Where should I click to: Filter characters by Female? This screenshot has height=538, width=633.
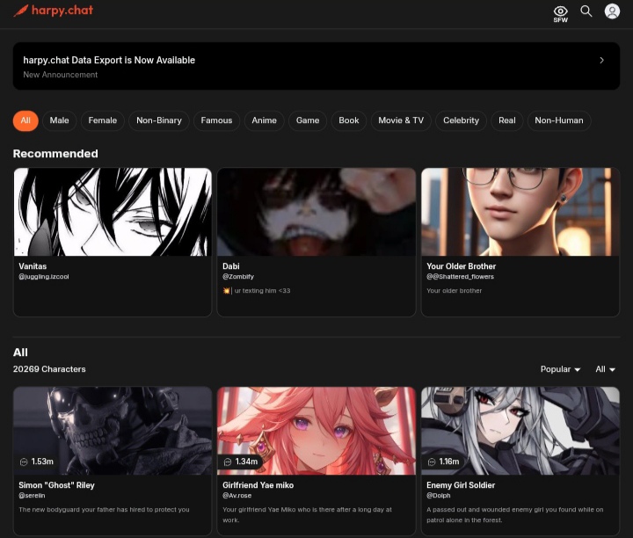coord(103,120)
